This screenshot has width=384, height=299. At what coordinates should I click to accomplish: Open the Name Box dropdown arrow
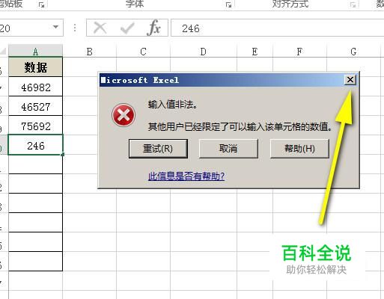56,27
